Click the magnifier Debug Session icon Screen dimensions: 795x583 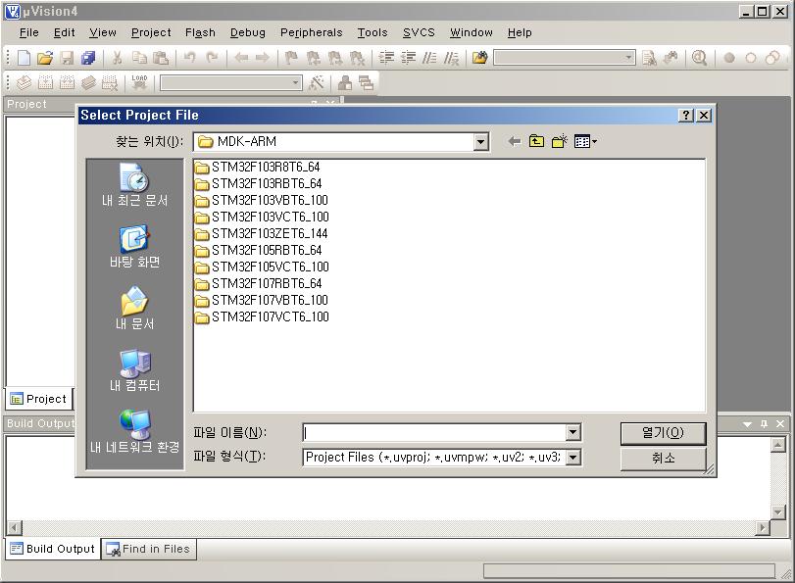click(x=699, y=58)
